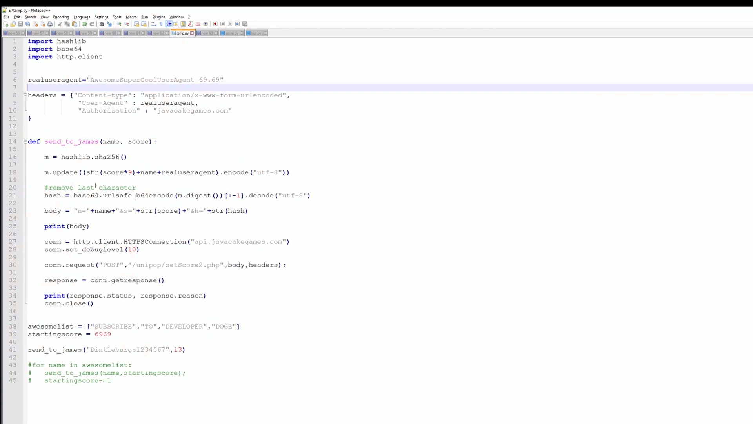Click the Print toolbar icon
753x424 pixels.
(50, 24)
